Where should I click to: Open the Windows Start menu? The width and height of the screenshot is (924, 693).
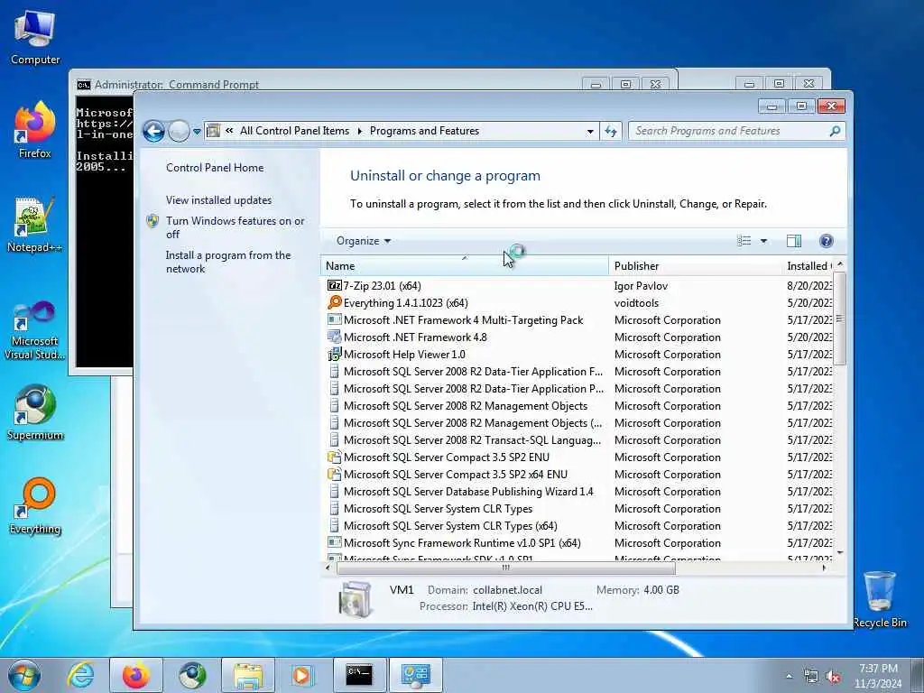click(x=24, y=675)
